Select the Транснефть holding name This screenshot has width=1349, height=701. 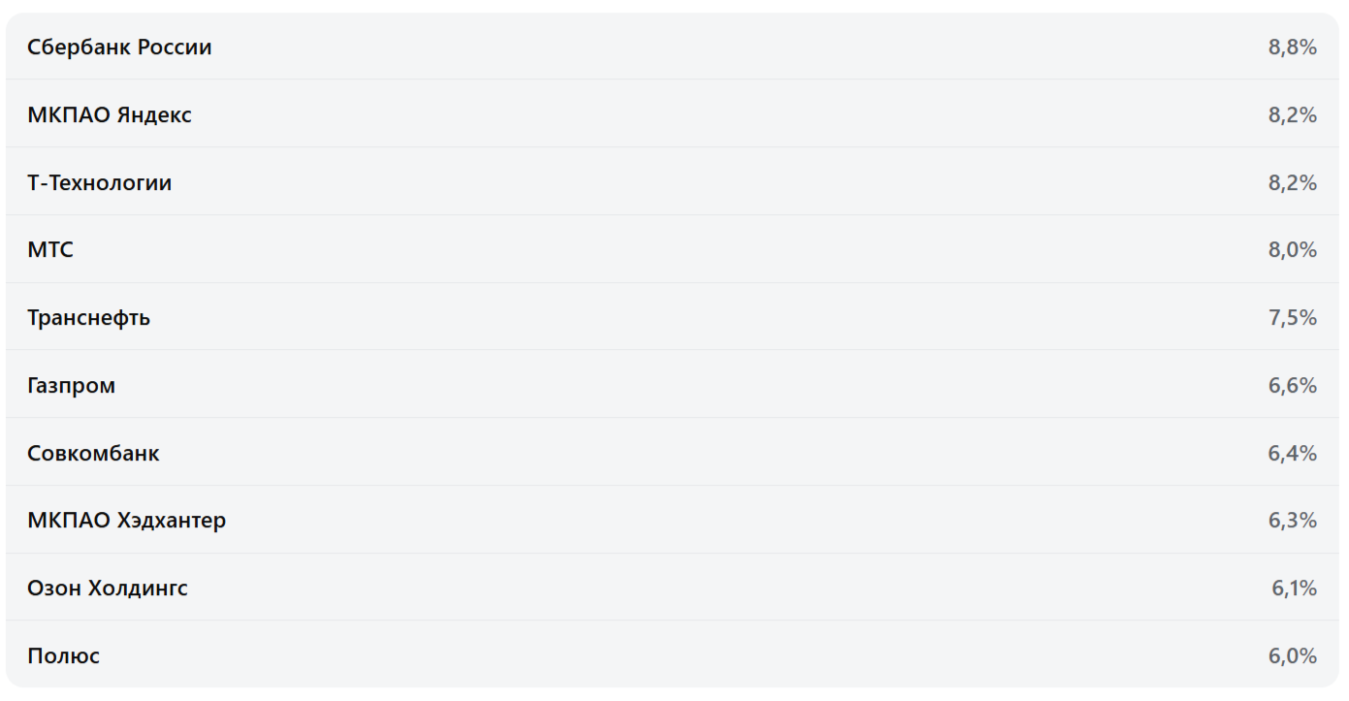tap(89, 318)
